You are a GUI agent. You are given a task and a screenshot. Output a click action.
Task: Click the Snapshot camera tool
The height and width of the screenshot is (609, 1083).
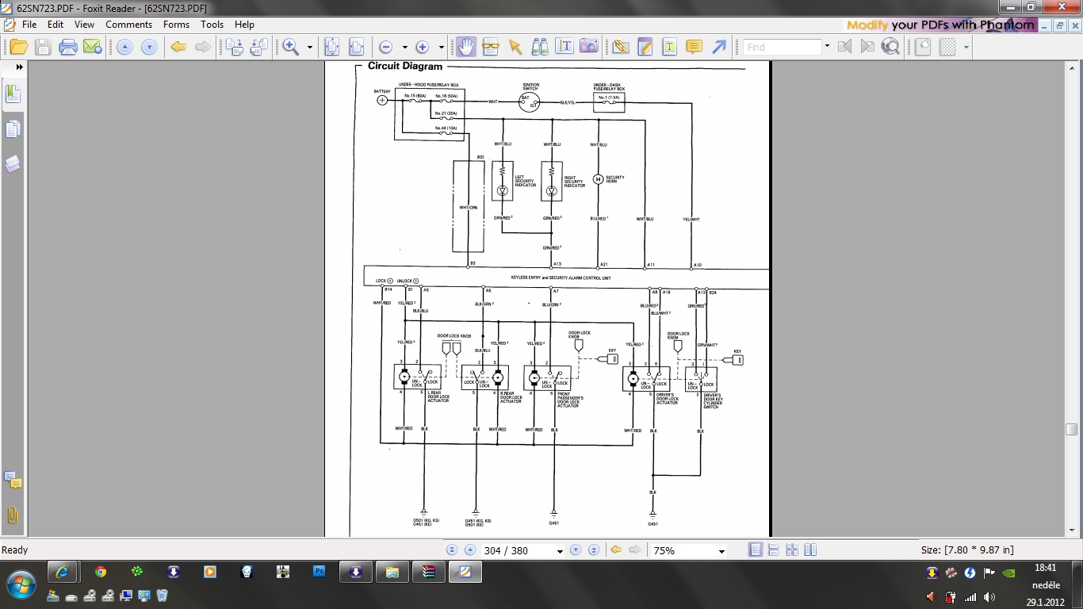(x=588, y=47)
